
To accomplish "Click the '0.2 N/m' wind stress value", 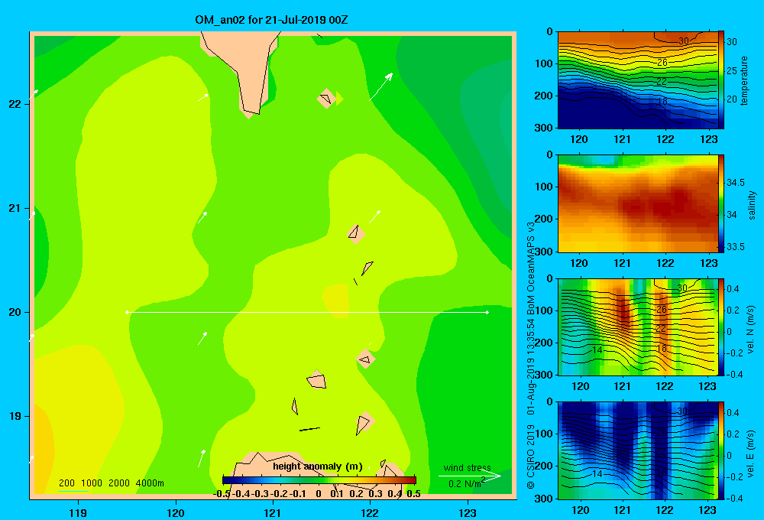I will 466,483.
